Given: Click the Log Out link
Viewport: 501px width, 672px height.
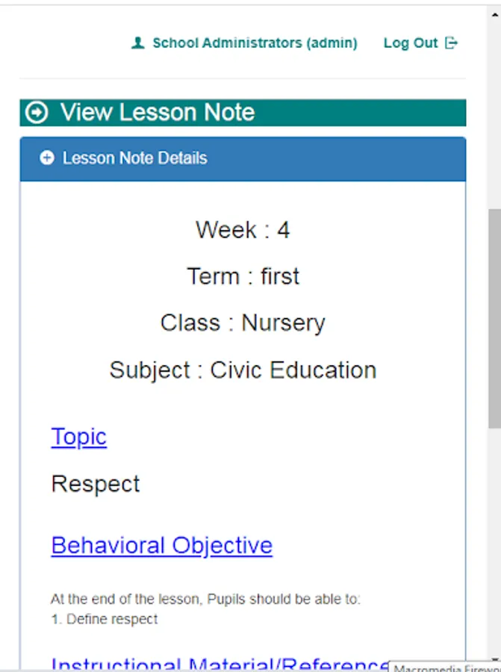Looking at the screenshot, I should (411, 43).
